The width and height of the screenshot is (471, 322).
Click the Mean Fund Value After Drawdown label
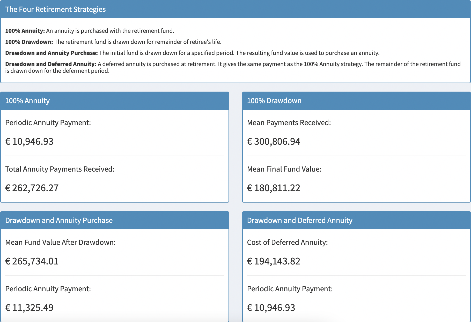[60, 242]
